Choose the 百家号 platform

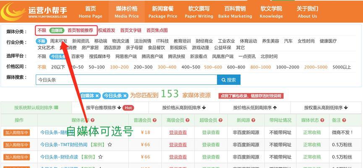pos(78,57)
